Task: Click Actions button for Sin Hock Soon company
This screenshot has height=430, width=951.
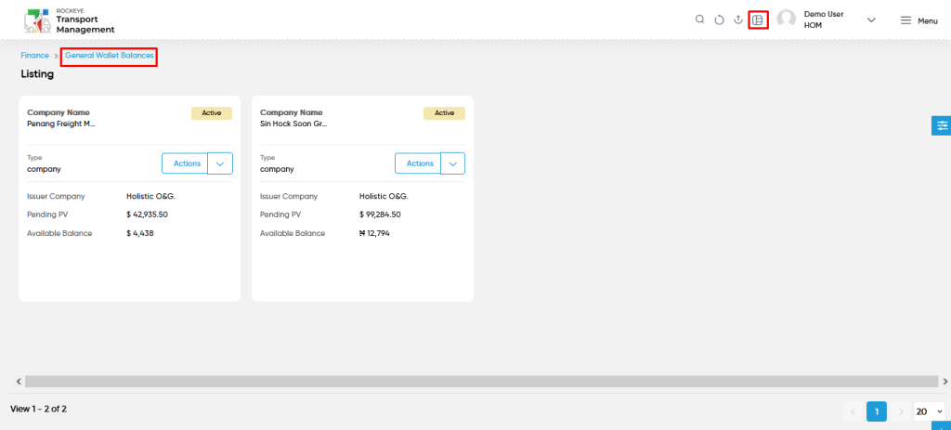Action: coord(418,163)
